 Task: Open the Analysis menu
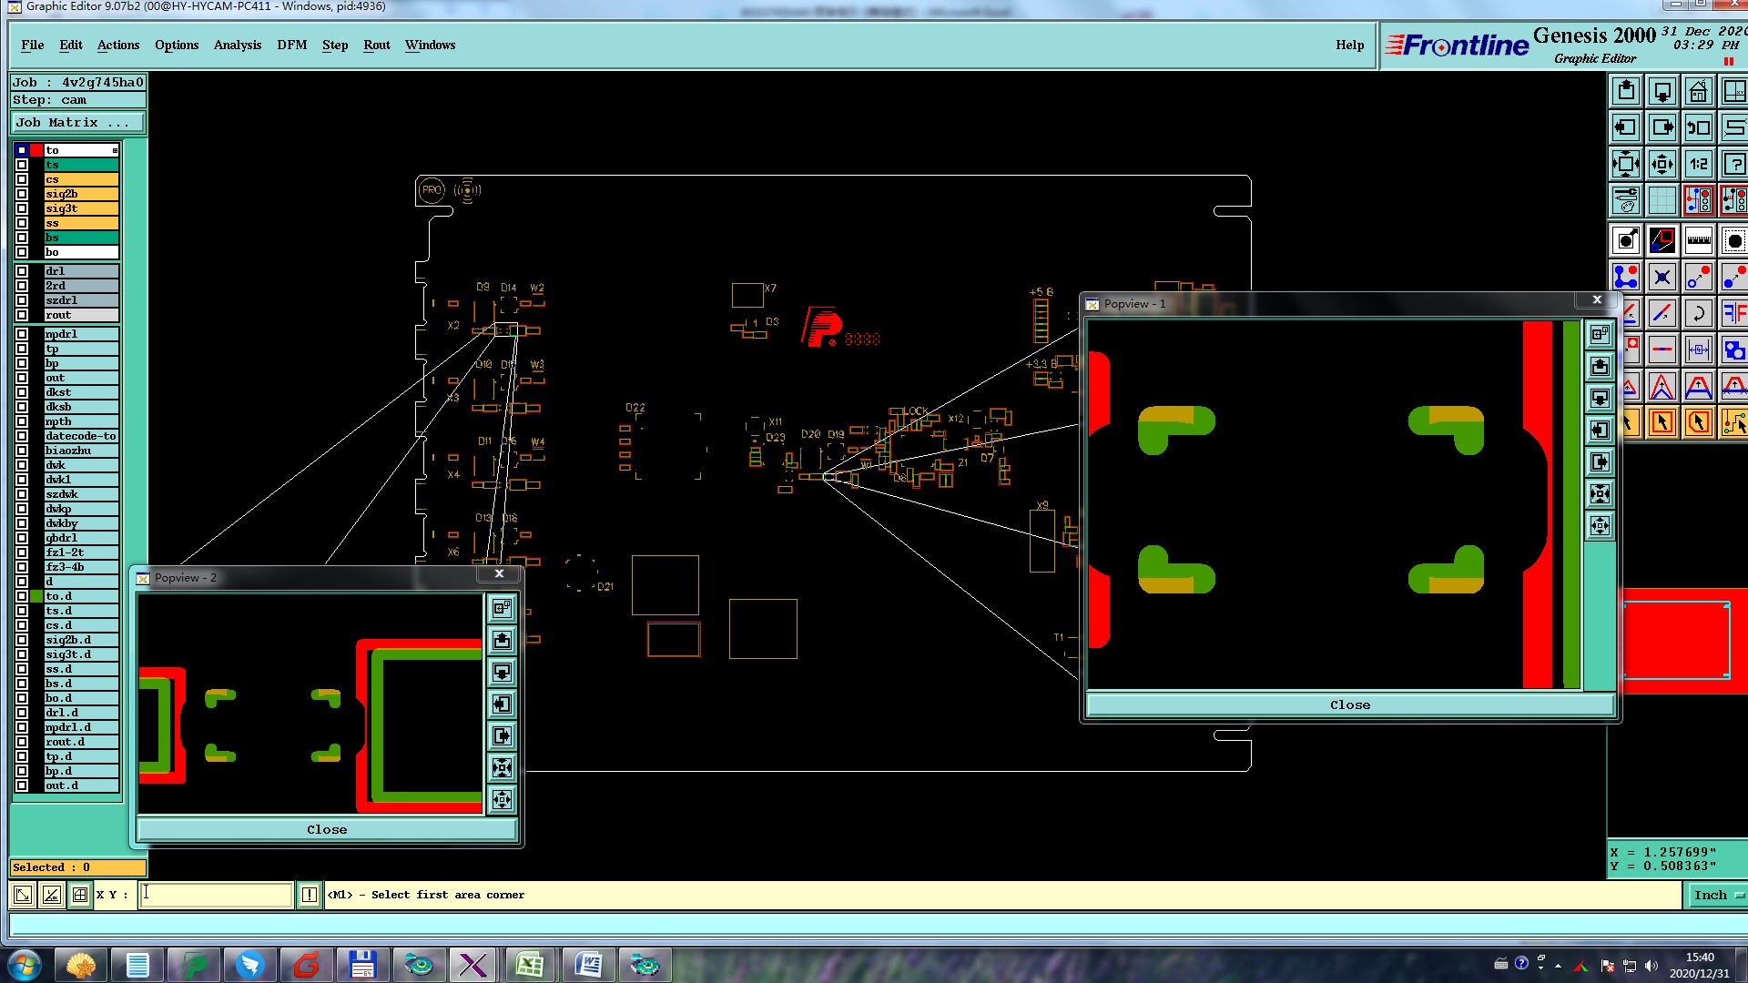click(237, 45)
